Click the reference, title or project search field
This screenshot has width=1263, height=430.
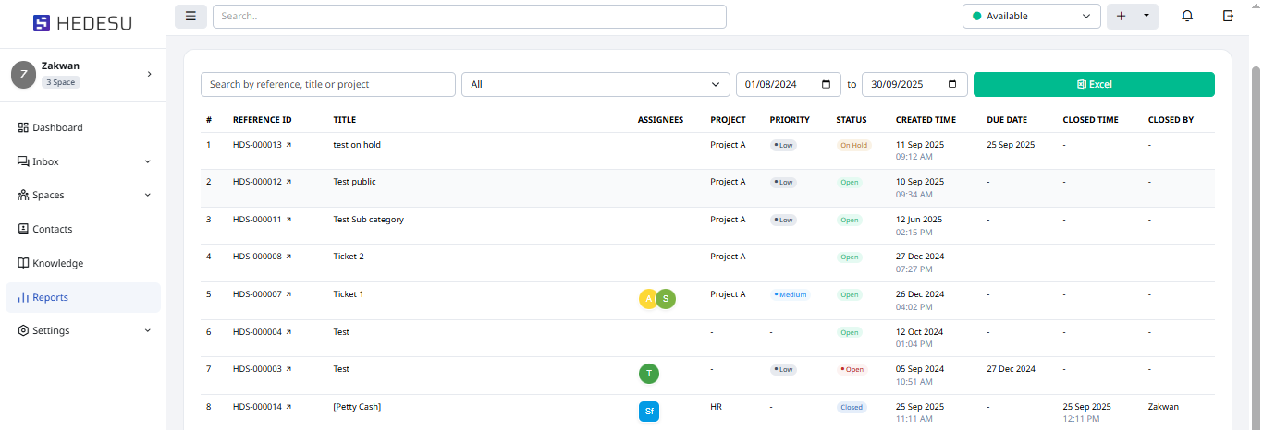tap(327, 84)
